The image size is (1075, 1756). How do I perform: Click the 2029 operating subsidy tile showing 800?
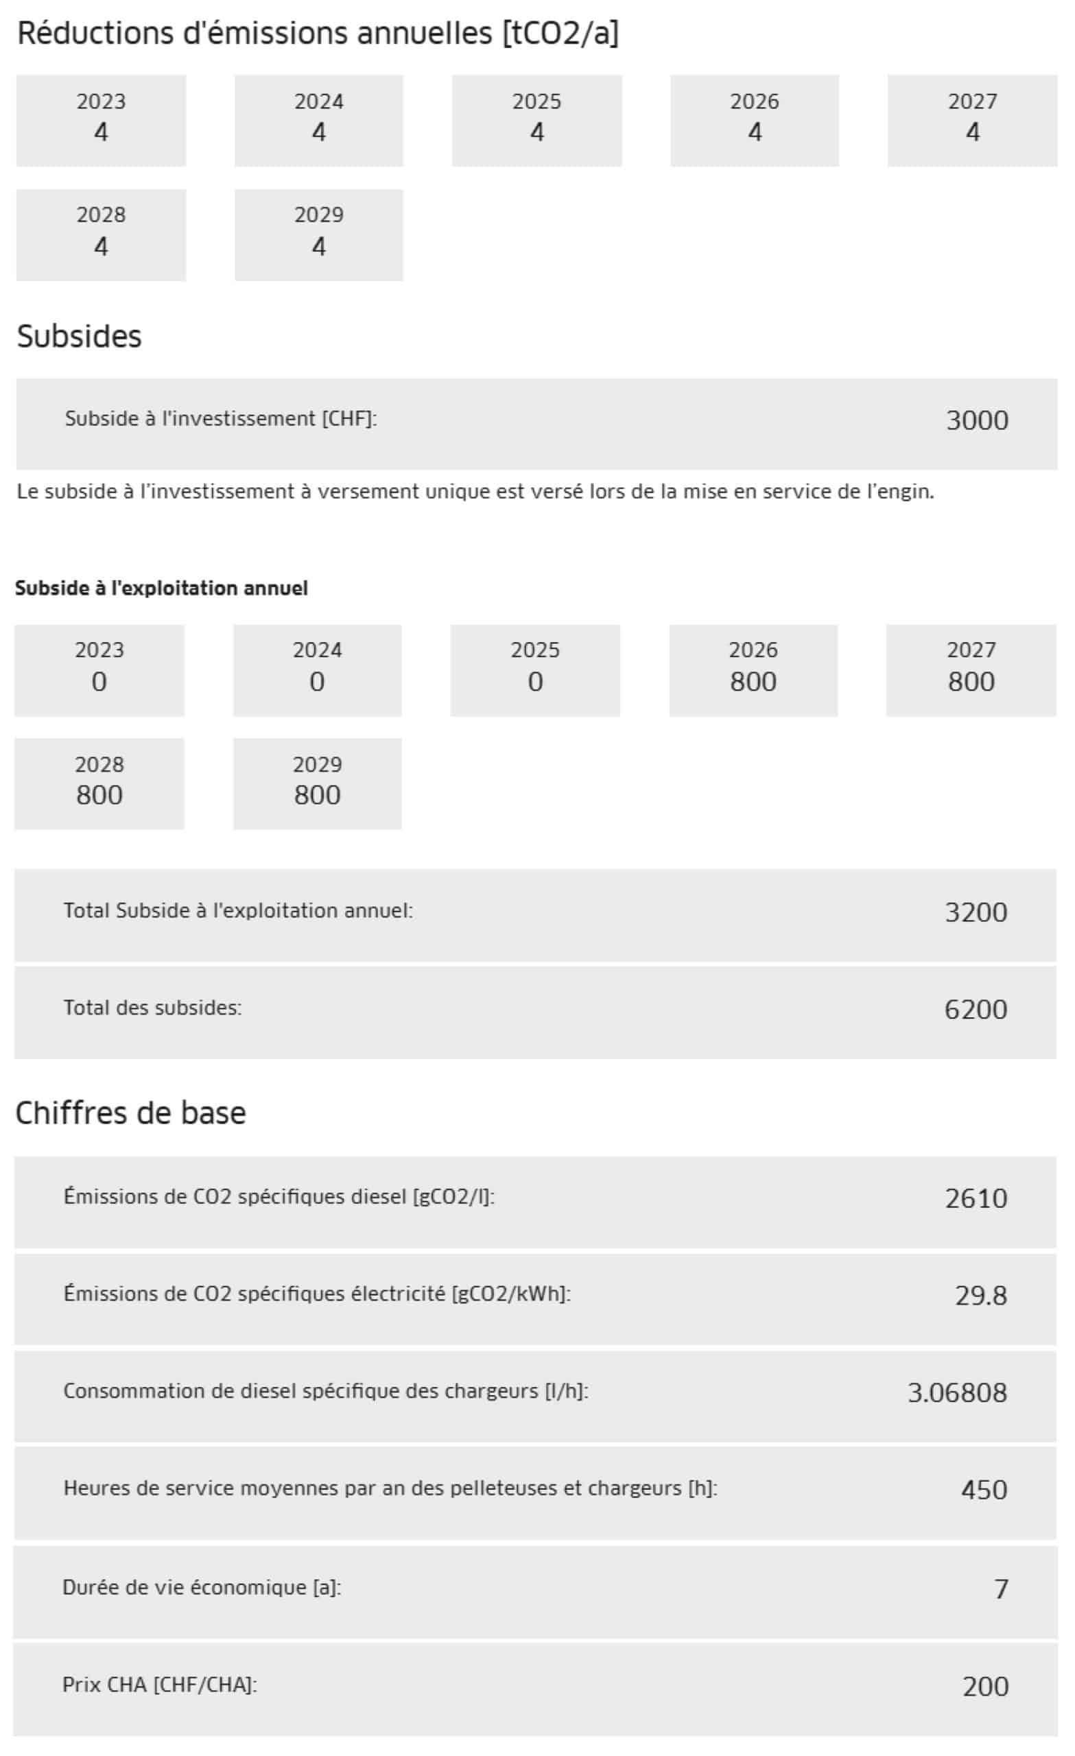[317, 784]
